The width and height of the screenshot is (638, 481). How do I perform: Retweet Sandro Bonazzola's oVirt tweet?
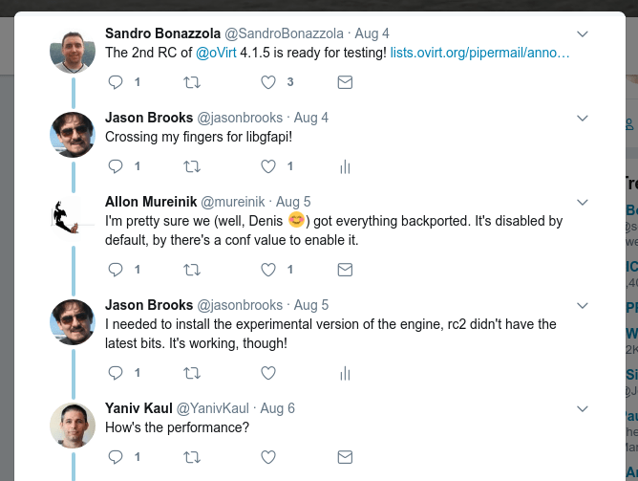[x=191, y=82]
